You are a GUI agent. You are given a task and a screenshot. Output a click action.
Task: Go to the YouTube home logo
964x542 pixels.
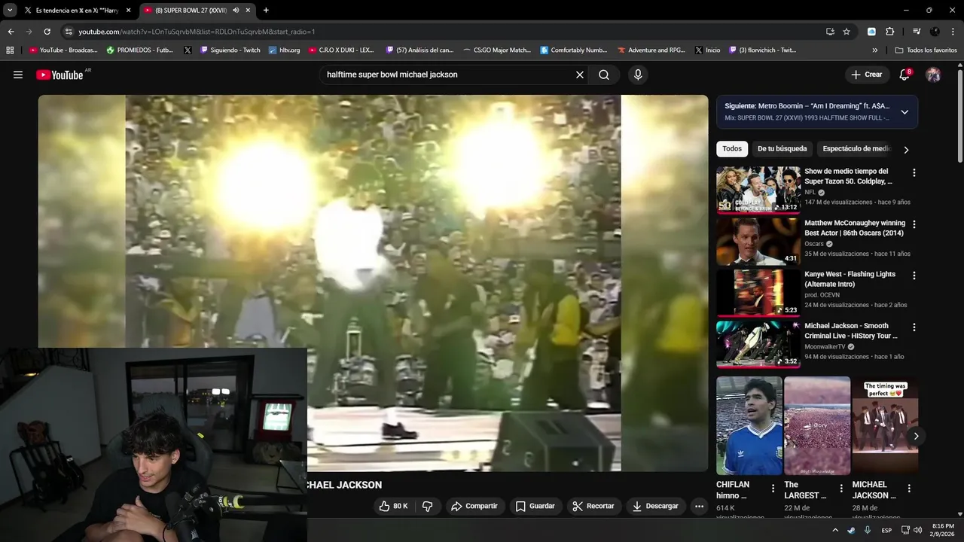coord(59,75)
